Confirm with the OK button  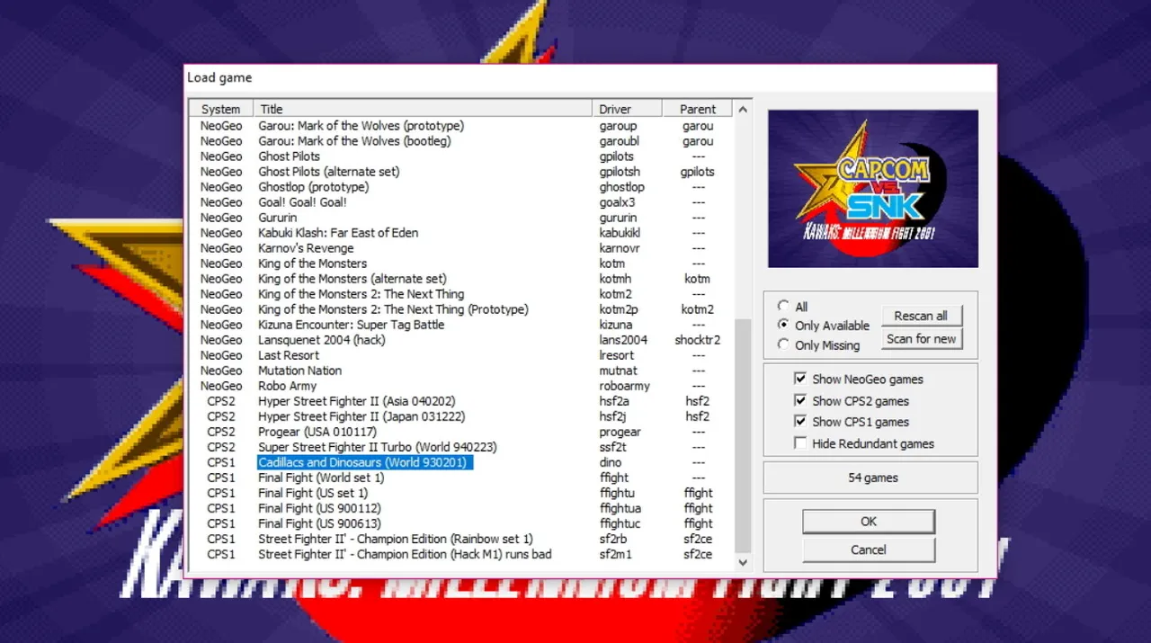pos(869,522)
